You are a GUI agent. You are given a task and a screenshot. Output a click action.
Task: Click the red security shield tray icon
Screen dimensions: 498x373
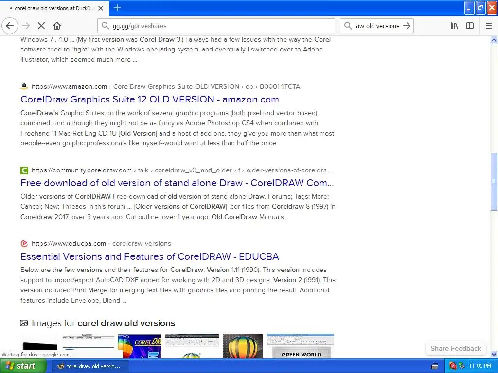(x=453, y=366)
